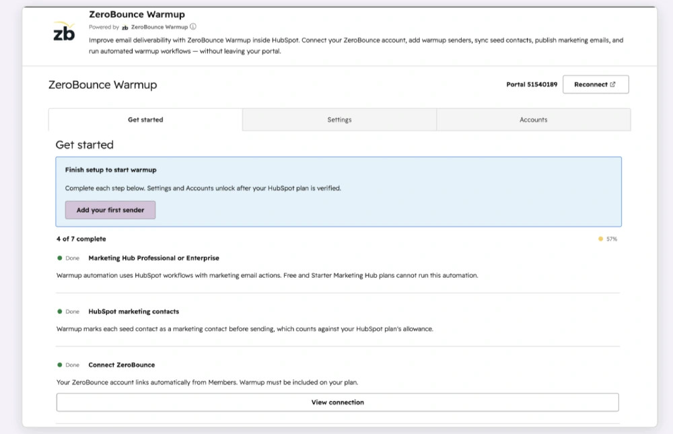Open the Get started tab
This screenshot has height=434, width=673.
[145, 120]
